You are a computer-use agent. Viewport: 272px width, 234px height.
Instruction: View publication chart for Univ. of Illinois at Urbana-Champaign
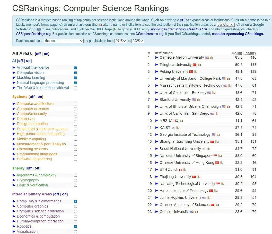[x=228, y=107]
